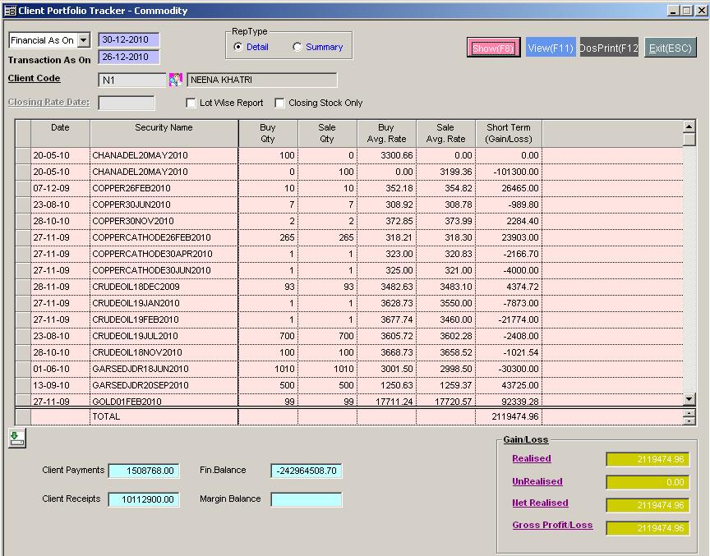Click the Client Code input field
This screenshot has height=556, width=710.
pos(131,80)
